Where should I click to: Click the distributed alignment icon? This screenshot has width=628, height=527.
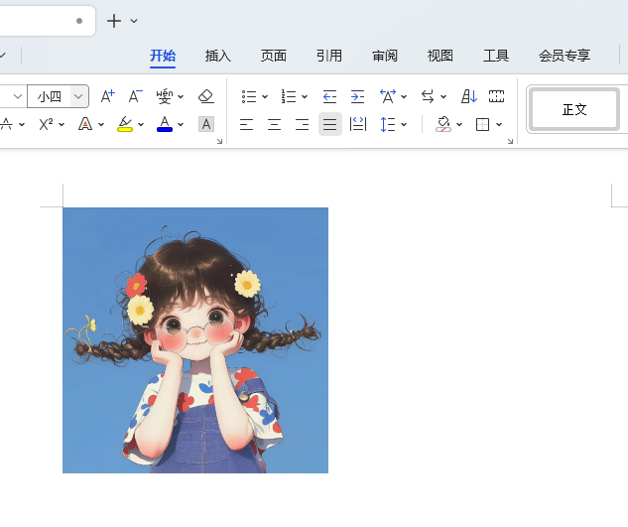[x=358, y=124]
